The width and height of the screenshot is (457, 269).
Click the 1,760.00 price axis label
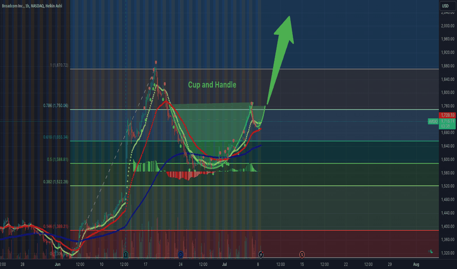pos(448,106)
